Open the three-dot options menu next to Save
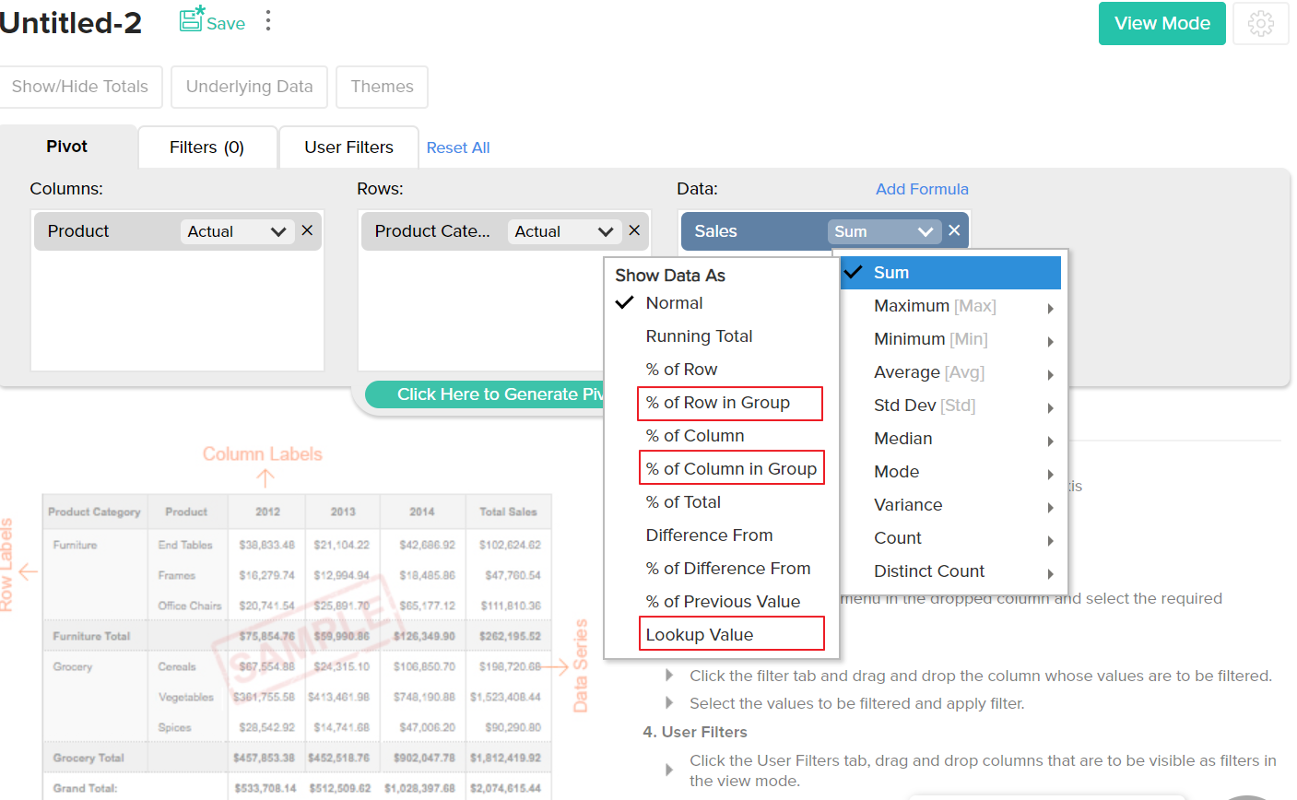The width and height of the screenshot is (1297, 800). tap(267, 22)
